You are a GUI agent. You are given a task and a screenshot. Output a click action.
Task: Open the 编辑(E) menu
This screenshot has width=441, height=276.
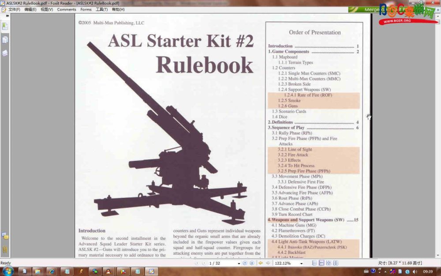[x=30, y=9]
